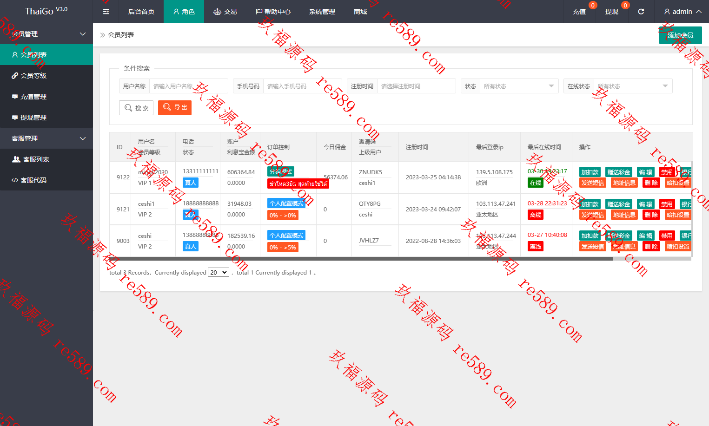Click 删除 for user 9003
709x426 pixels.
point(651,247)
